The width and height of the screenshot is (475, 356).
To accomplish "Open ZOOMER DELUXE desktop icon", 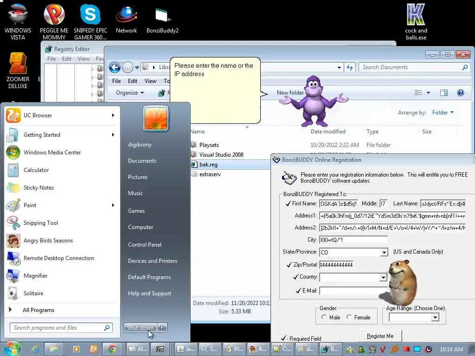I will 18,70.
